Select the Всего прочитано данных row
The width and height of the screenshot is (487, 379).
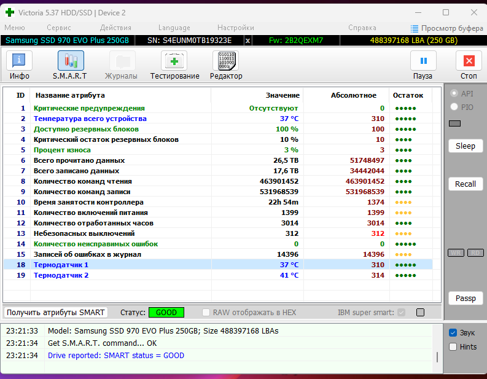point(218,160)
